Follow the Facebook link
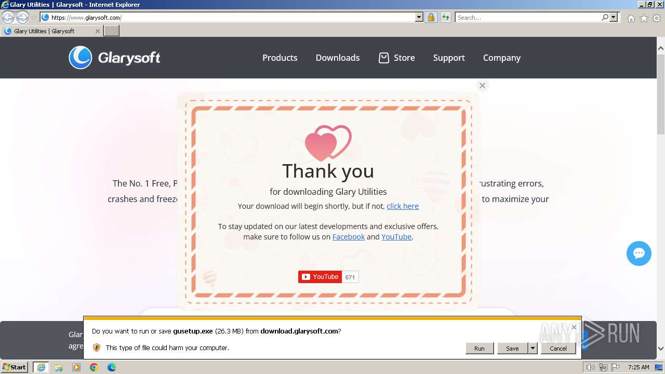Viewport: 665px width, 374px height. click(x=349, y=237)
